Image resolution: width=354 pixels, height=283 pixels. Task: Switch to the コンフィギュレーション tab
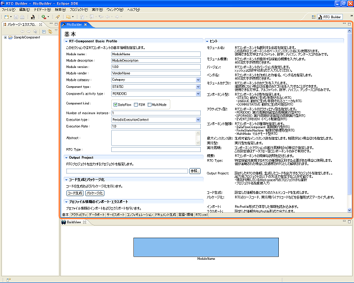point(139,214)
